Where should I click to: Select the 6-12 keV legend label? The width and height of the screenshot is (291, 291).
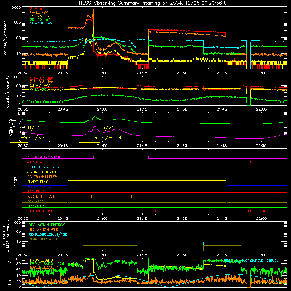click(39, 12)
